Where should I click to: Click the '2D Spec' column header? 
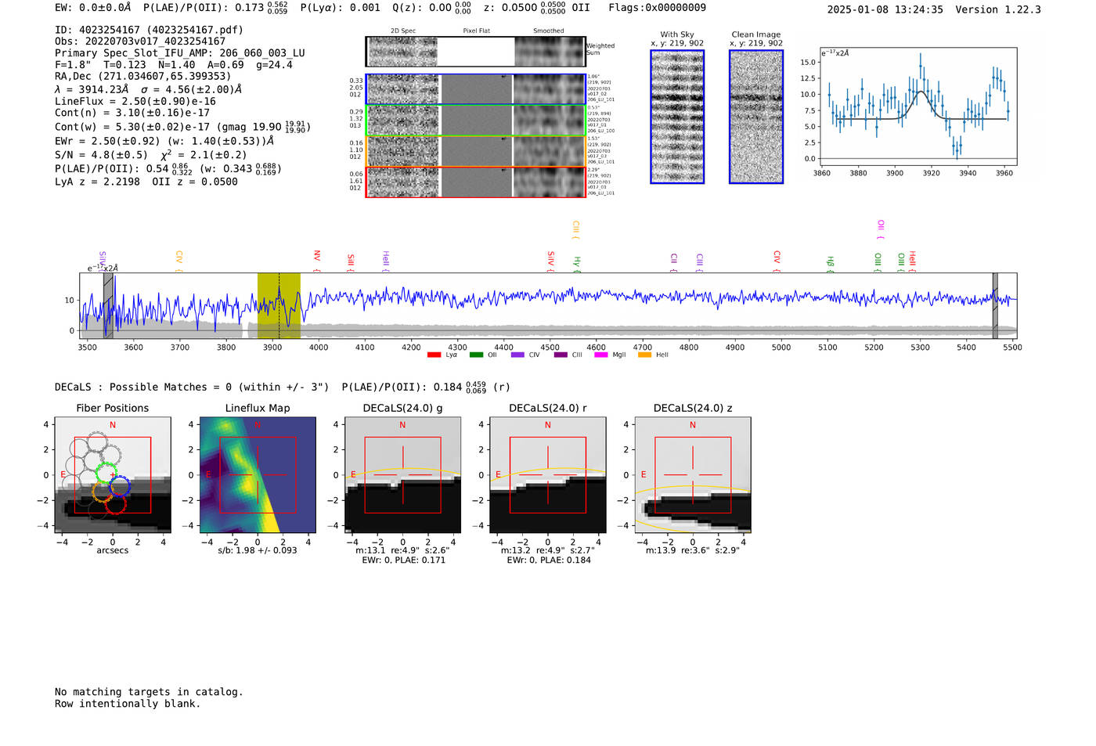(403, 31)
